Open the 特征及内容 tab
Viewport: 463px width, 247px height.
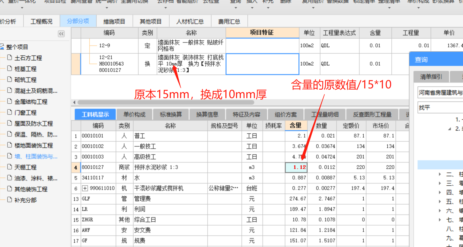(x=246, y=115)
